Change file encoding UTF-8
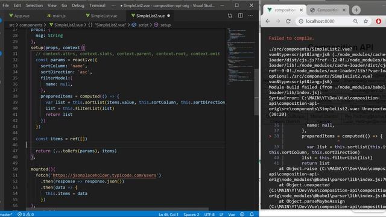The width and height of the screenshot is (386, 217). click(x=209, y=215)
